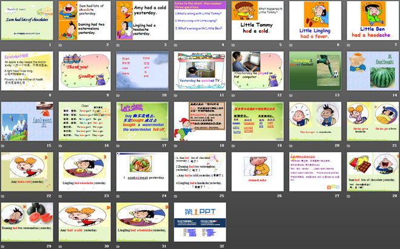Click the animation star under slide 13

click(x=291, y=95)
